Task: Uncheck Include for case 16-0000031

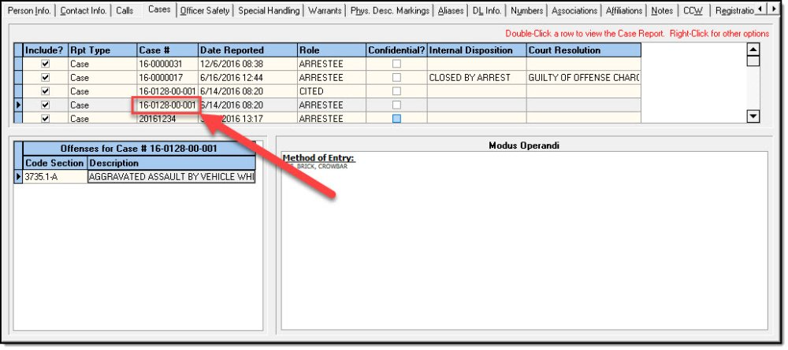Action: (x=45, y=64)
